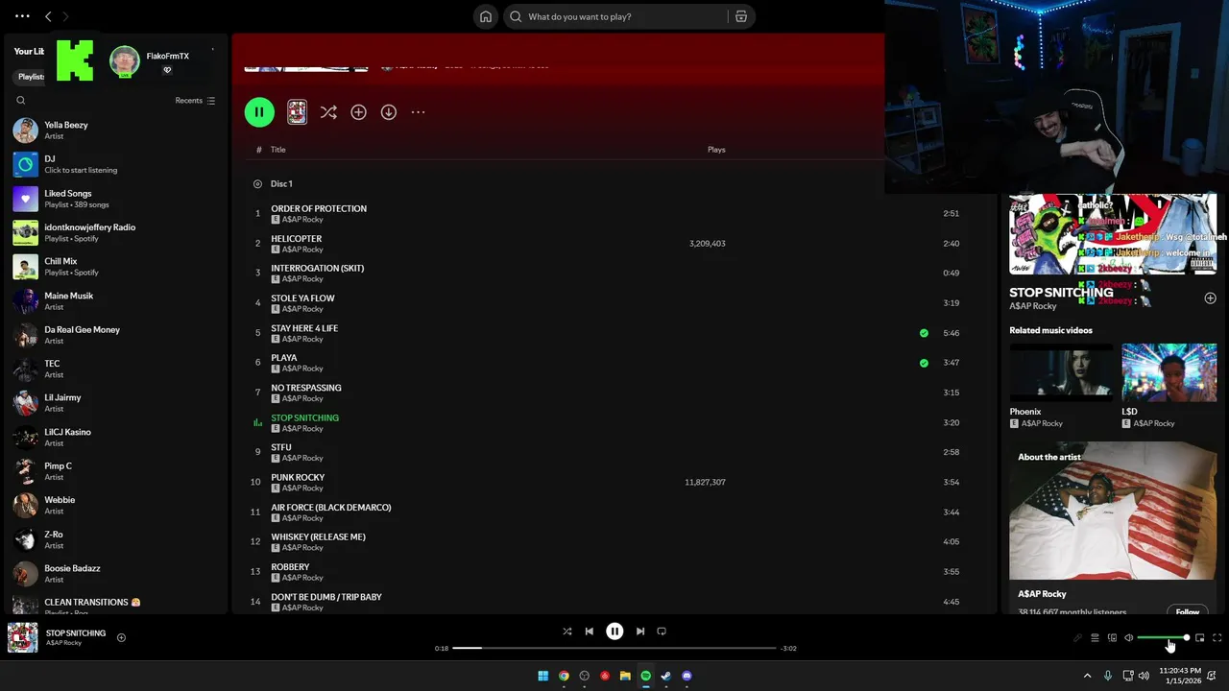
Task: Open the DJ item in library
Action: 115,164
